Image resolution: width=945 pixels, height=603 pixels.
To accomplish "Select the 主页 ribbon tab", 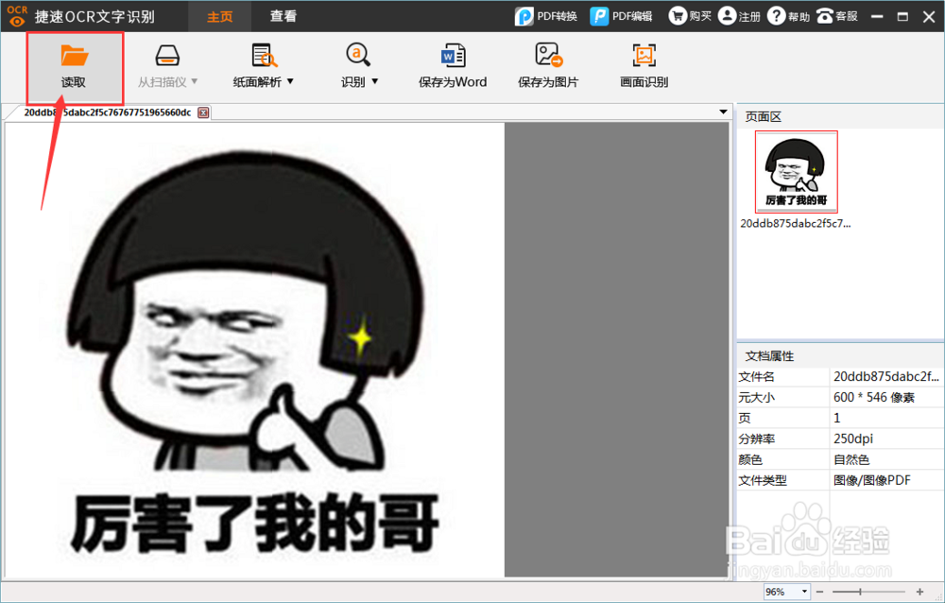I will (x=219, y=15).
